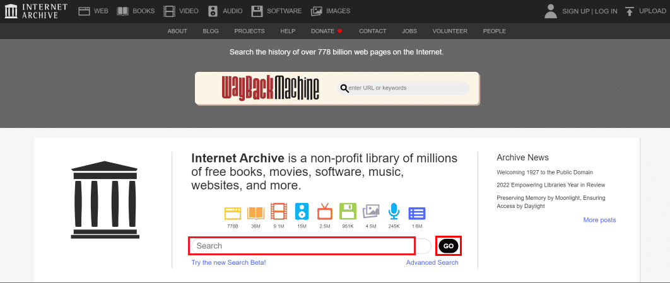The height and width of the screenshot is (283, 670).
Task: Open the Audio speaker icon in top bar
Action: [x=213, y=11]
